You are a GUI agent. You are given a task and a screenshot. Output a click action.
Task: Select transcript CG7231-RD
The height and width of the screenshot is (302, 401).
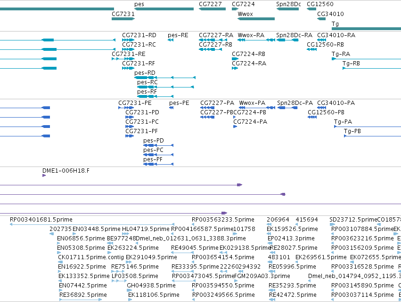point(139,35)
